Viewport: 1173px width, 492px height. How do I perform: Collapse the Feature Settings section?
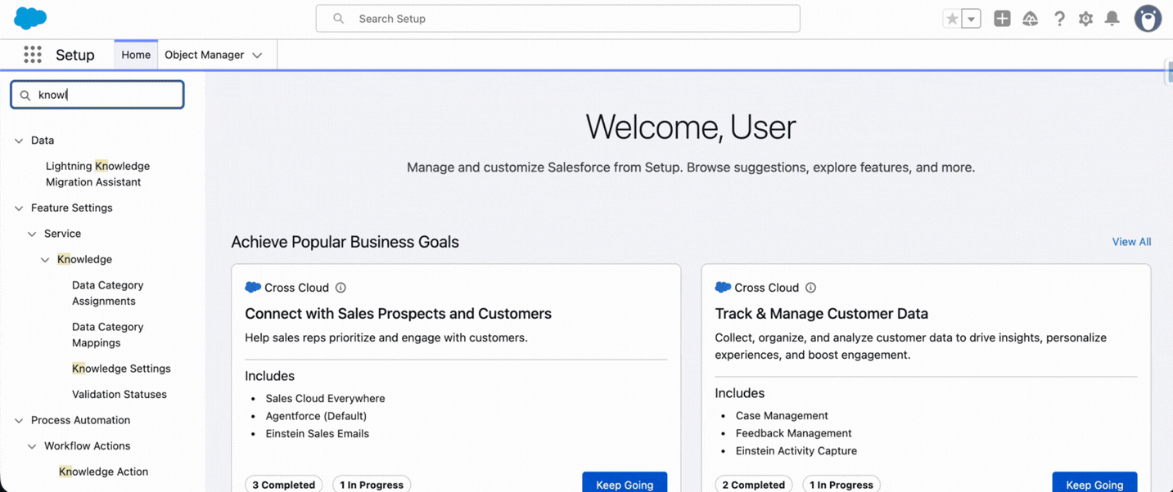point(19,208)
